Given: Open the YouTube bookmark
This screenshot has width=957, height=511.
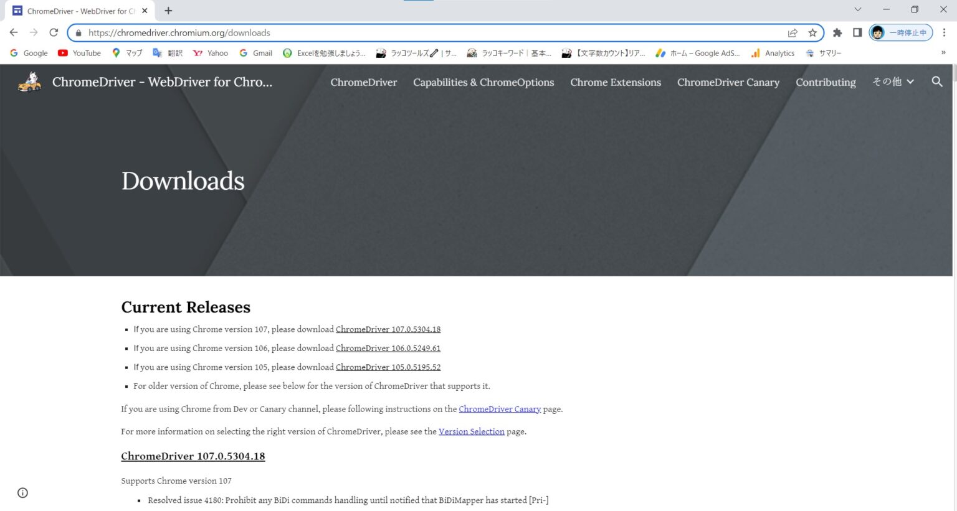Looking at the screenshot, I should pyautogui.click(x=79, y=53).
